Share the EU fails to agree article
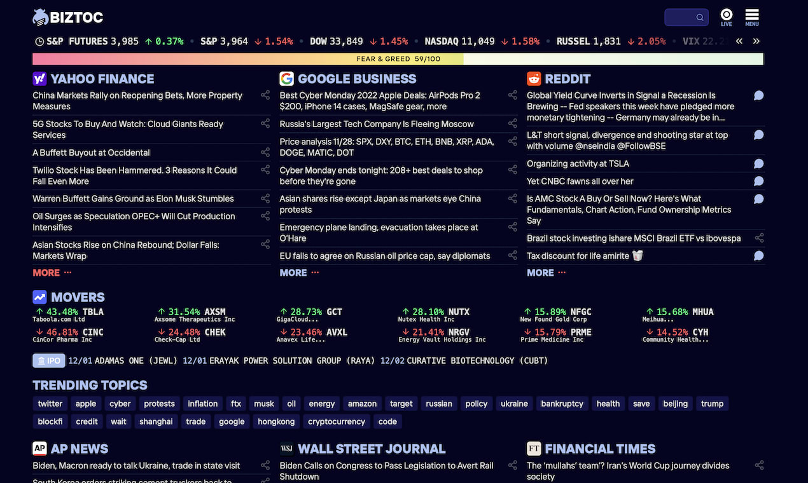808x483 pixels. (x=512, y=255)
